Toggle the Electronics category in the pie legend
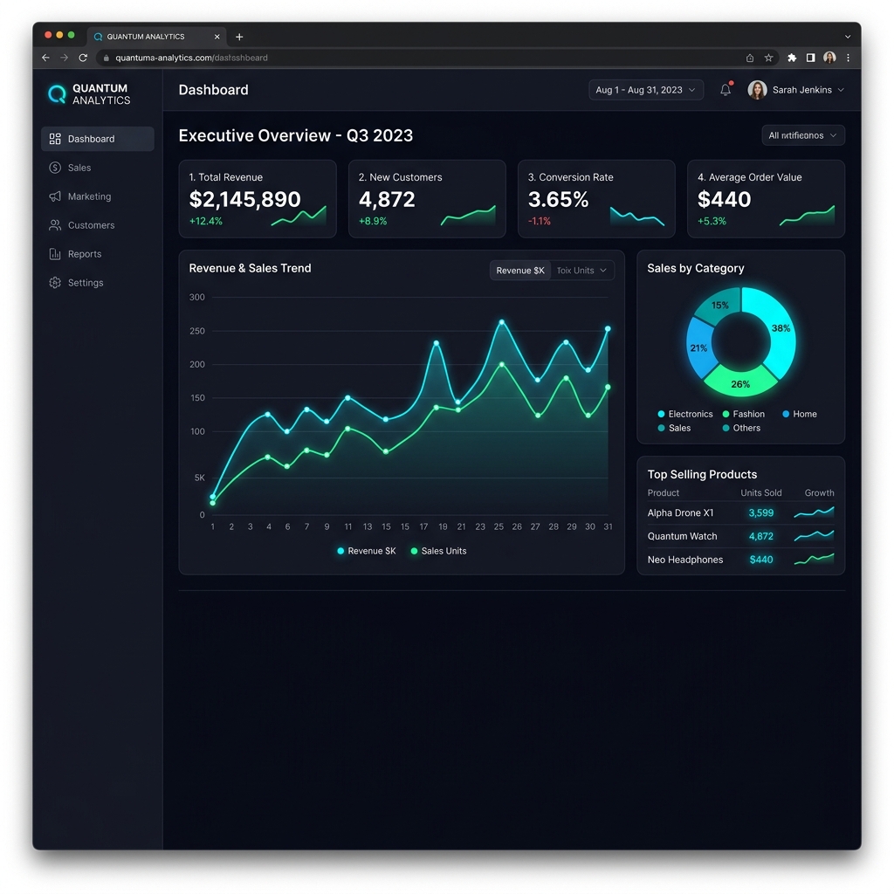The width and height of the screenshot is (894, 894). (x=685, y=414)
